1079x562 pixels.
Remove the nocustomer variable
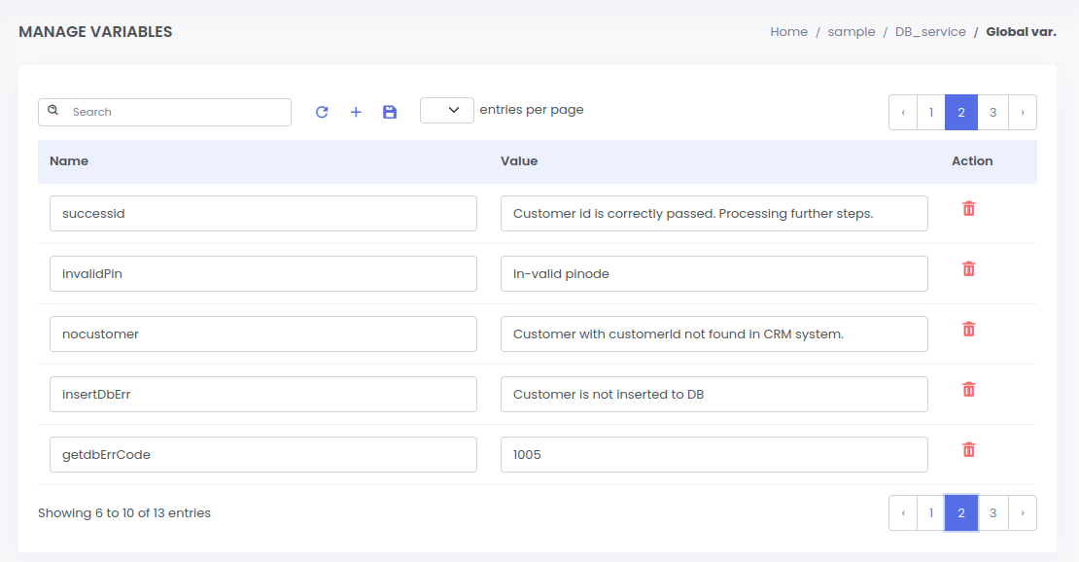(x=968, y=330)
